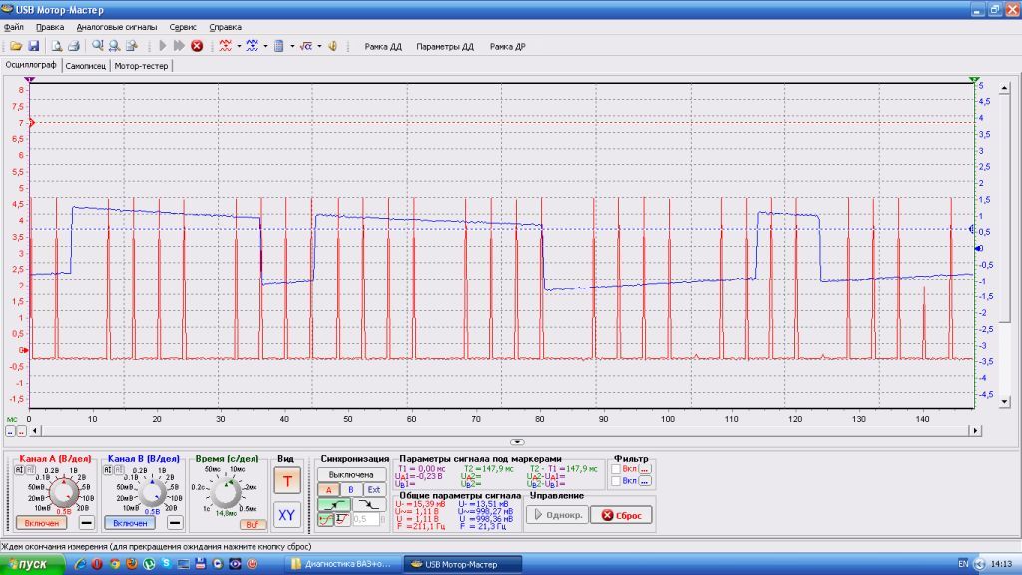Click the пуск Start button
Viewport: 1022px width, 575px height.
click(32, 564)
